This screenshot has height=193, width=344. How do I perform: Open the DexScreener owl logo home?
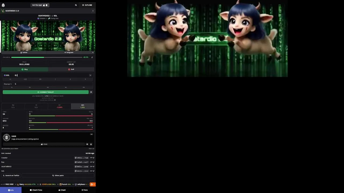[x=3, y=5]
